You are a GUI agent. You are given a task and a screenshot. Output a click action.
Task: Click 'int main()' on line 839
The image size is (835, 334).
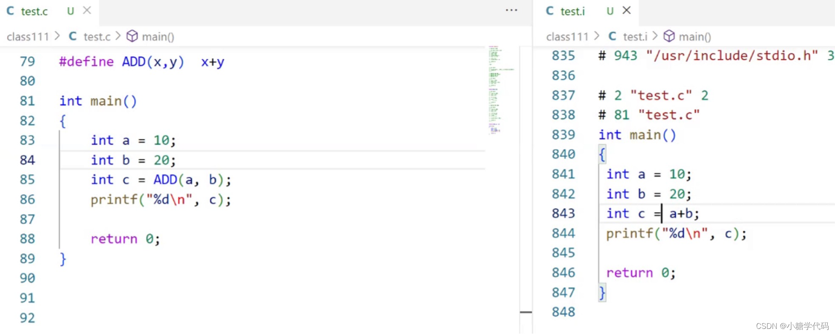637,135
